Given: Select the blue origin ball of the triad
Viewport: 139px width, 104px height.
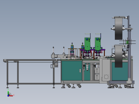Looking at the screenshot, I should (x=8, y=96).
